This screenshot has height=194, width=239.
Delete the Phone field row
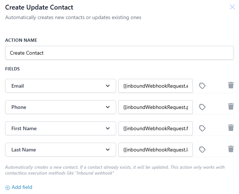click(x=231, y=106)
